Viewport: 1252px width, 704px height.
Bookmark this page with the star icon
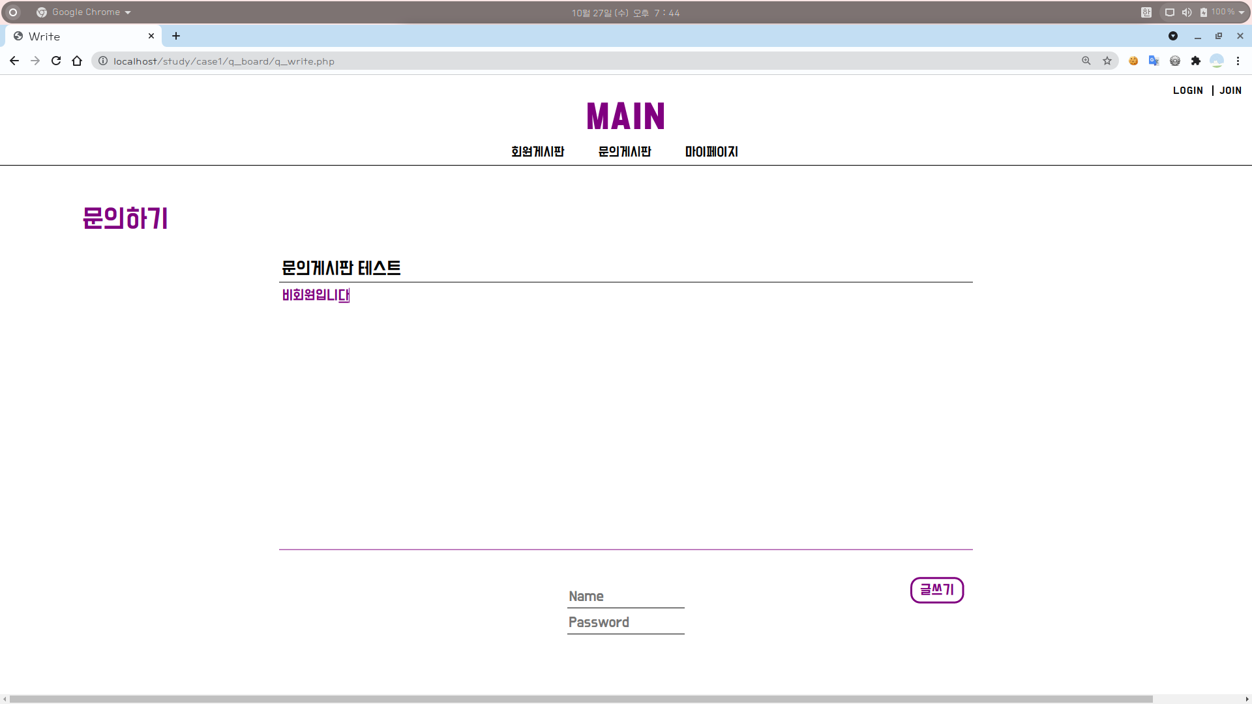[x=1107, y=61]
